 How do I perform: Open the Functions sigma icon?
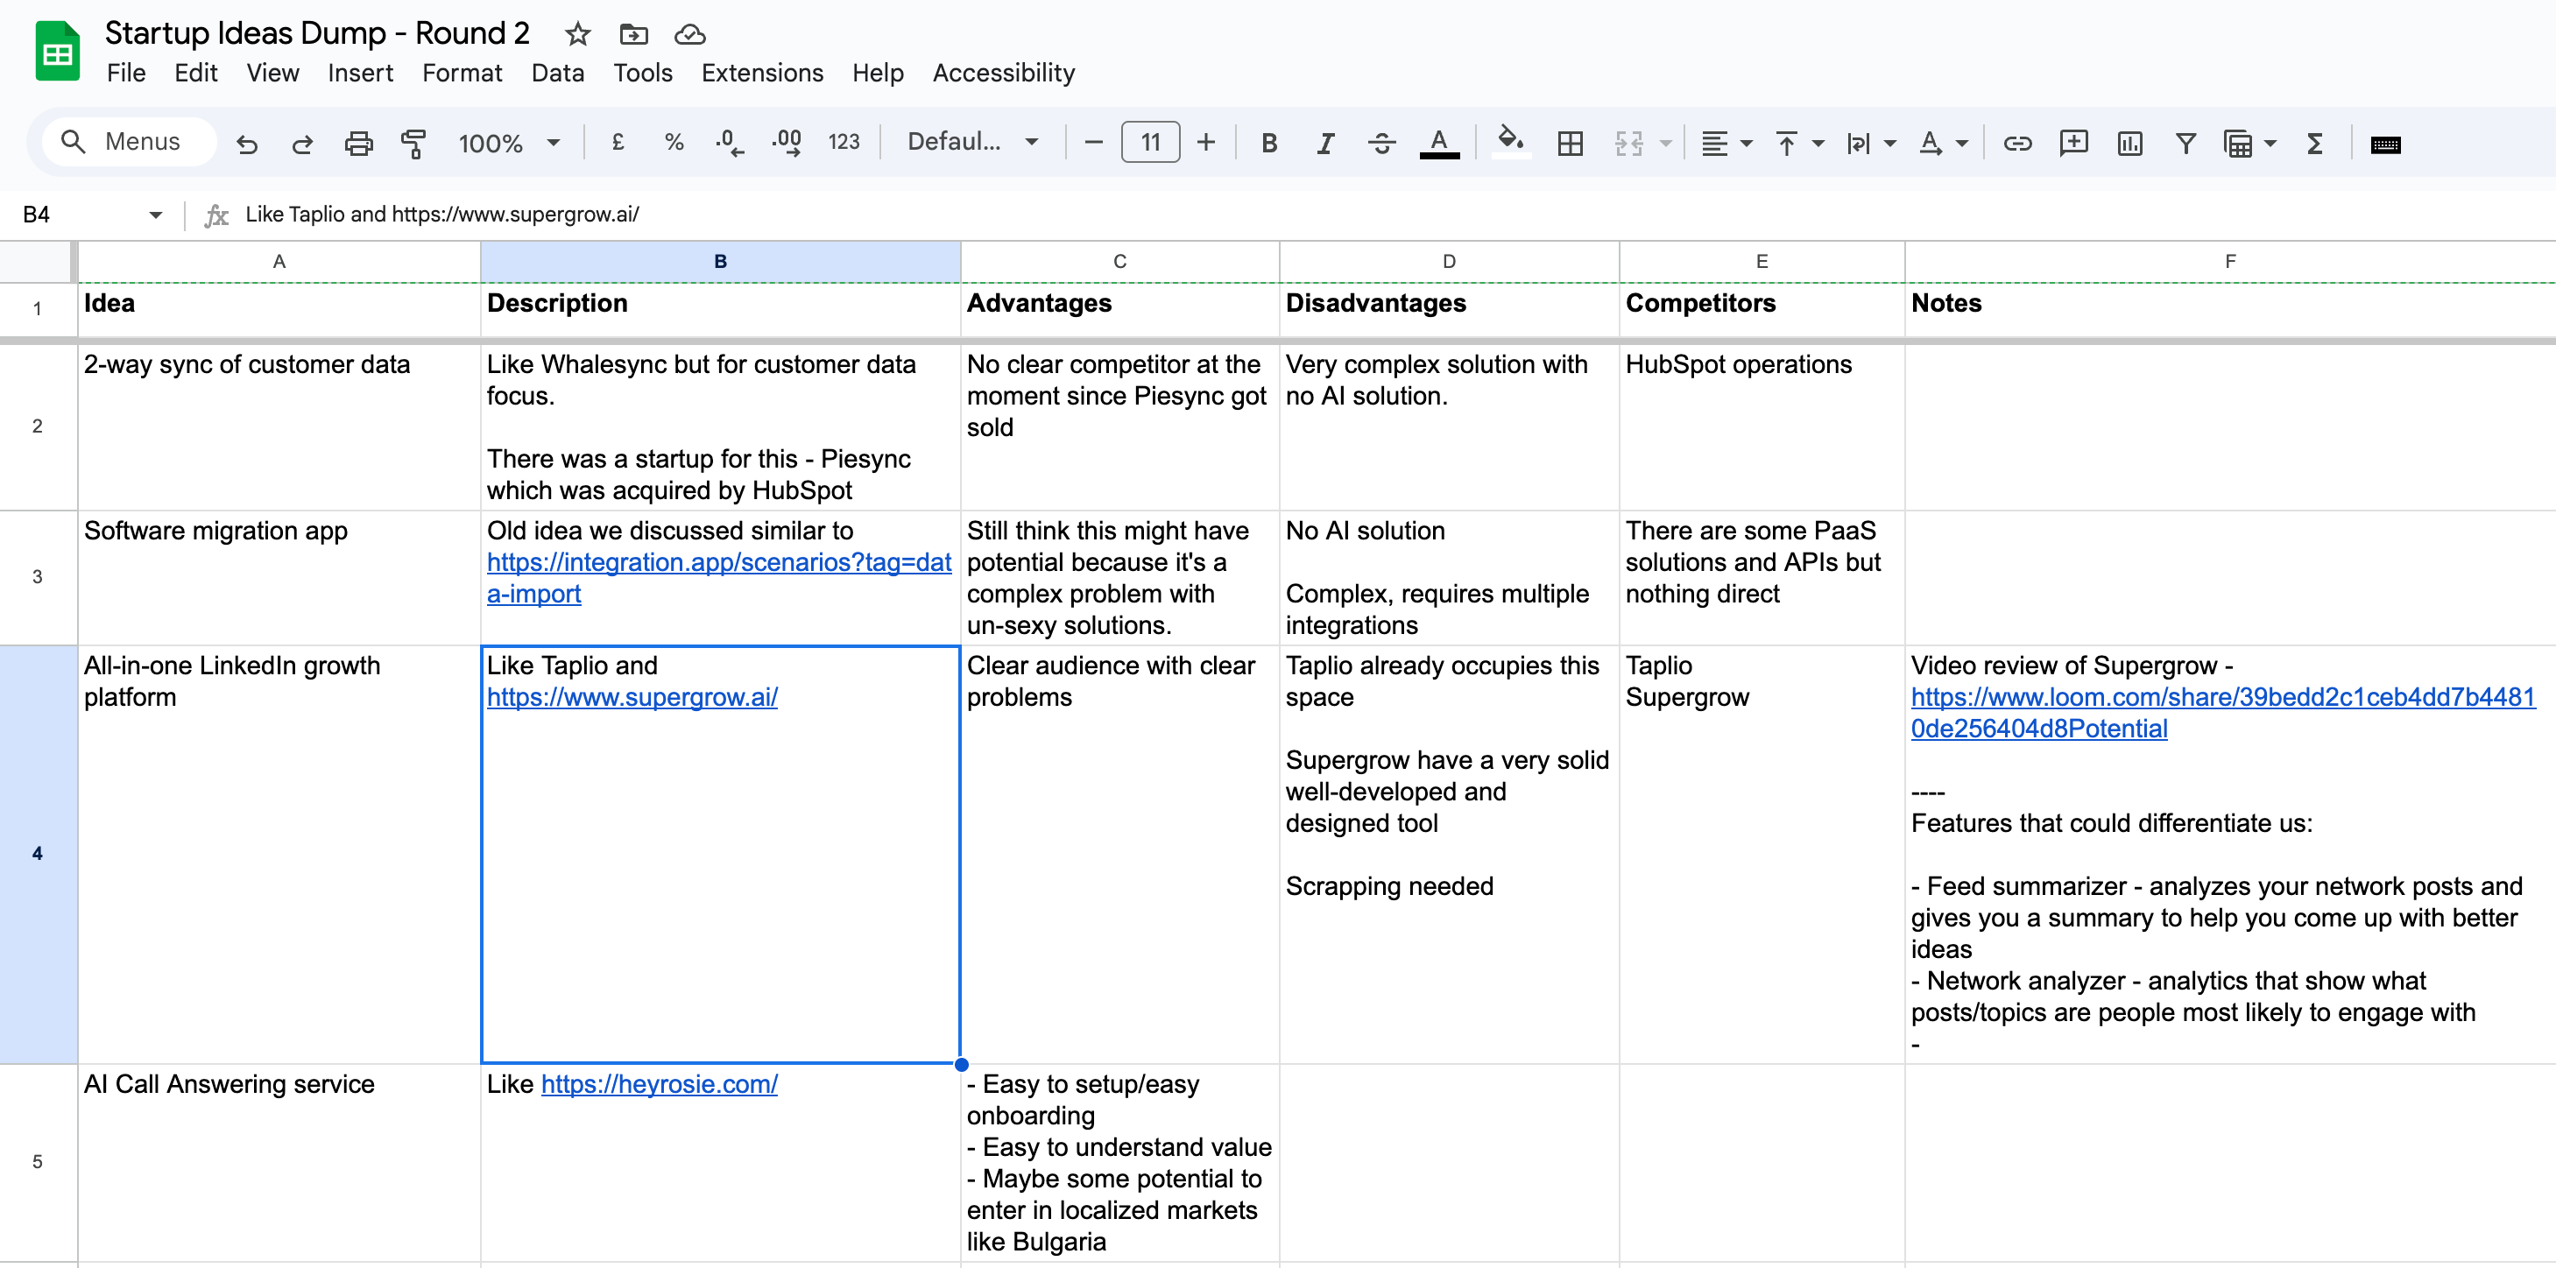tap(2314, 144)
